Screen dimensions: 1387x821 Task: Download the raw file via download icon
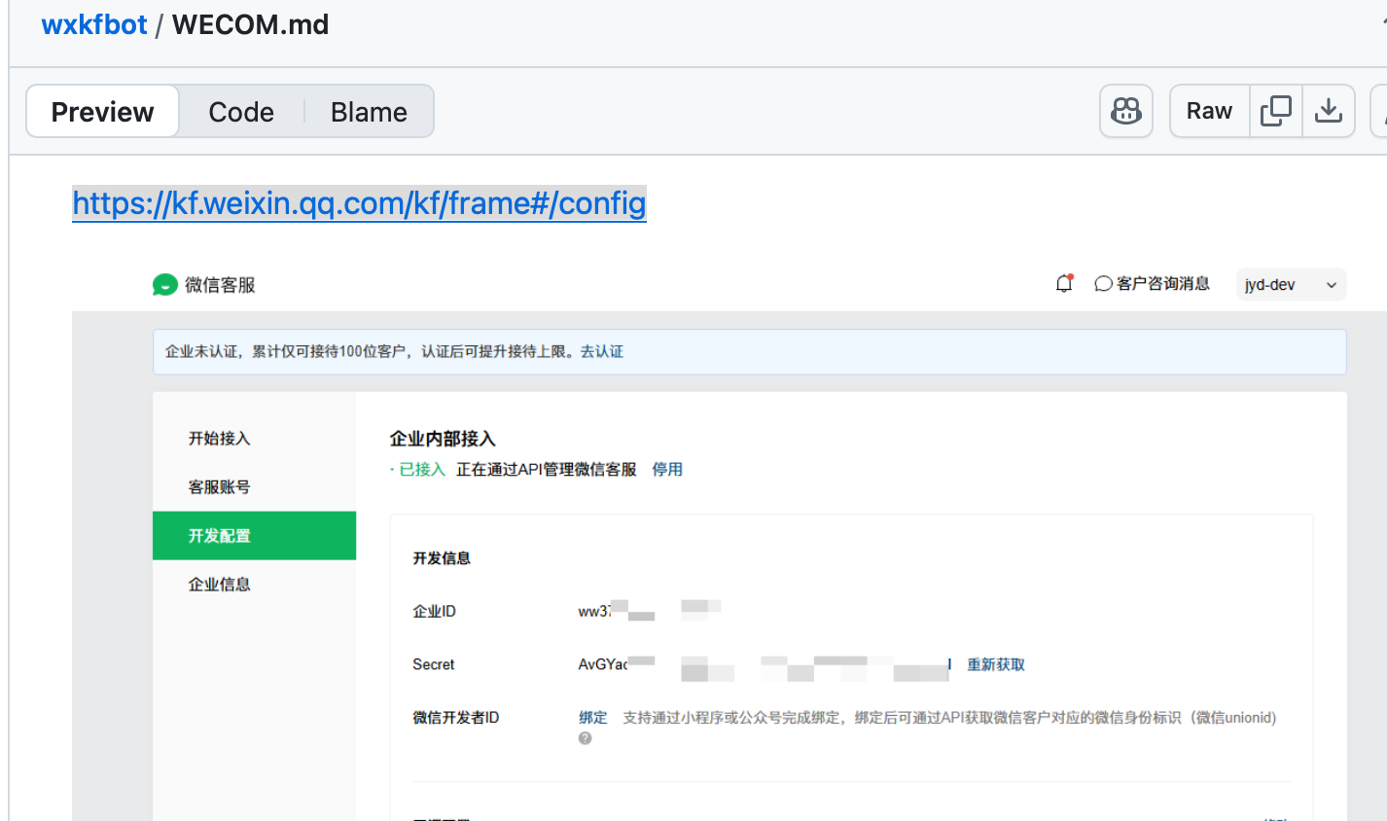pos(1329,111)
